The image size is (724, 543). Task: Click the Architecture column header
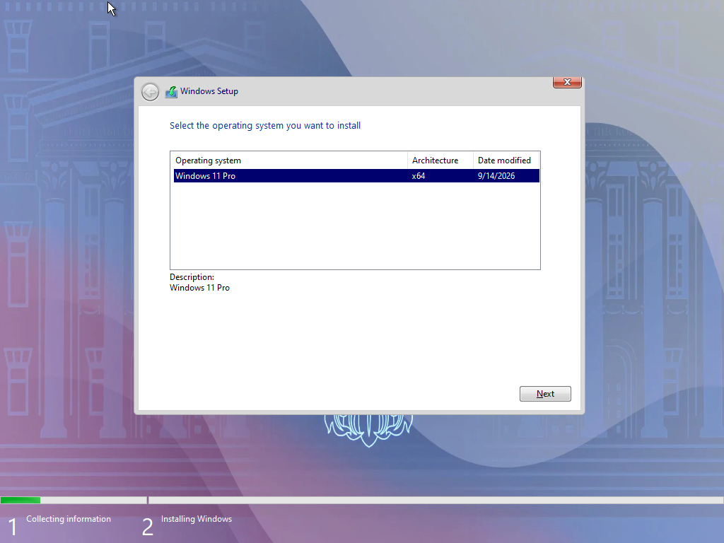tap(440, 160)
